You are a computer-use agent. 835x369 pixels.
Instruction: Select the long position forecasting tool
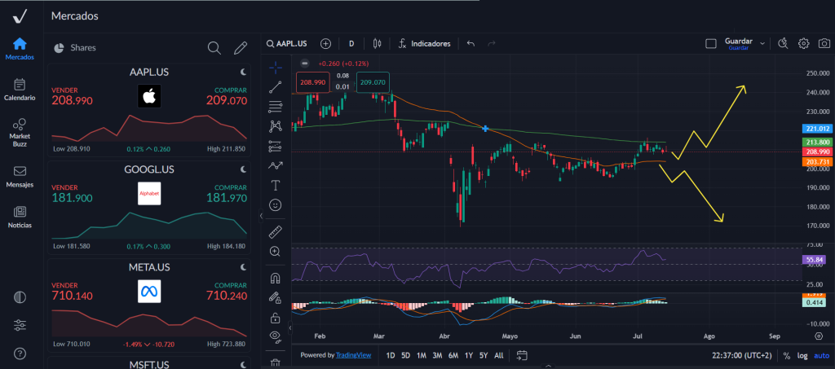tap(276, 146)
